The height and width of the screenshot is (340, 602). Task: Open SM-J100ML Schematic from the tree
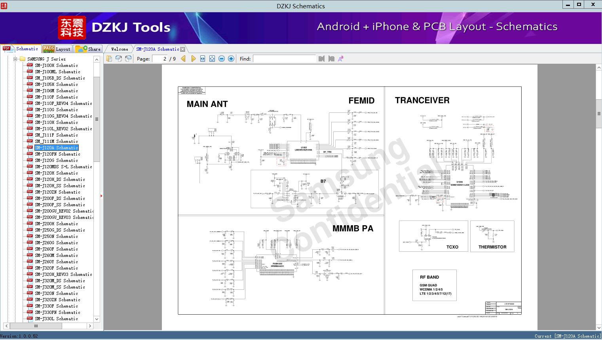point(57,72)
